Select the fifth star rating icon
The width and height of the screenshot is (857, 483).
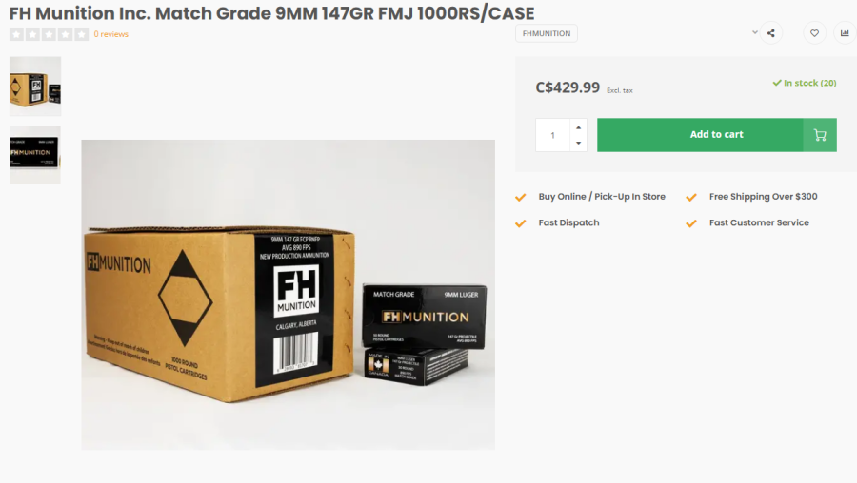[82, 34]
